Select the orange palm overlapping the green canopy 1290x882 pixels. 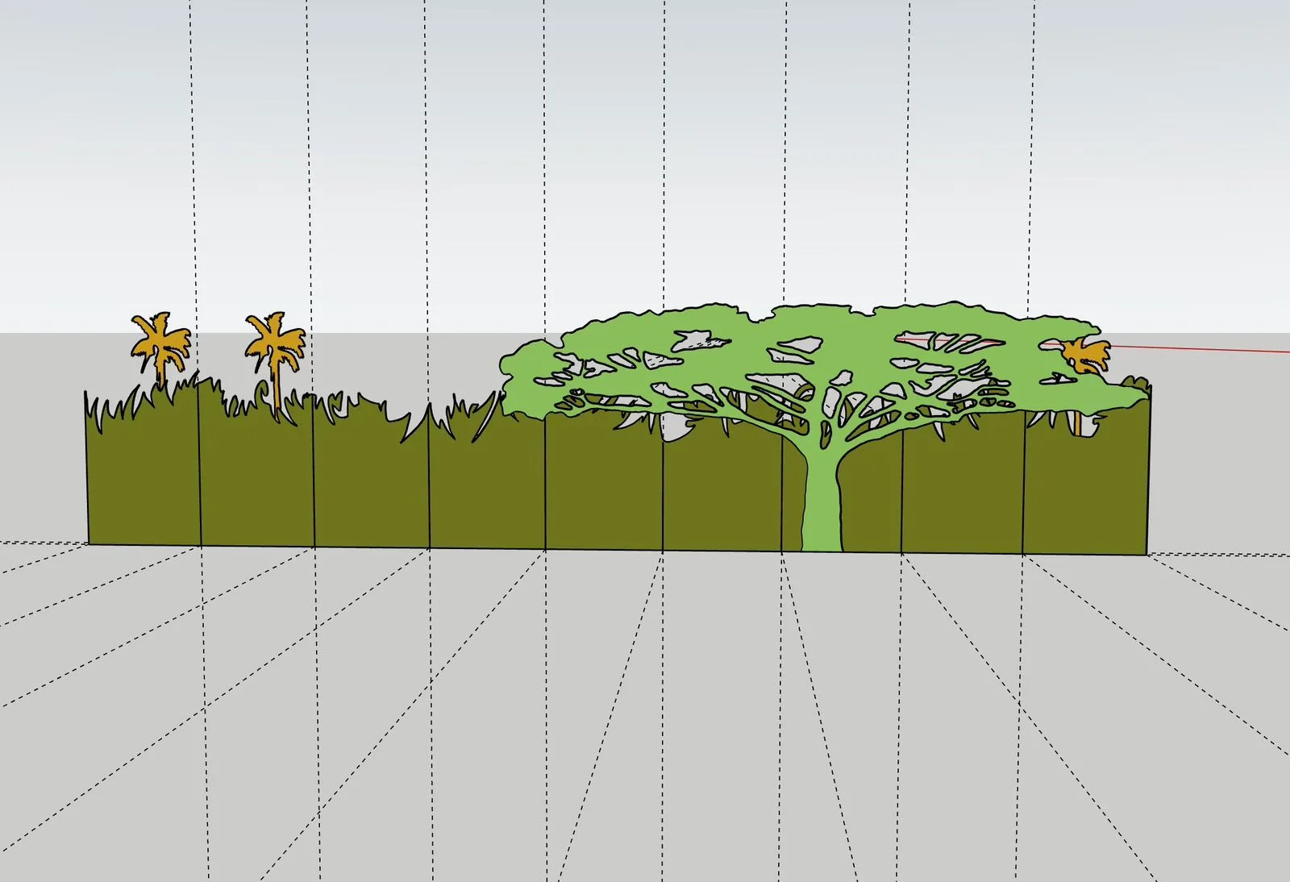[1086, 356]
